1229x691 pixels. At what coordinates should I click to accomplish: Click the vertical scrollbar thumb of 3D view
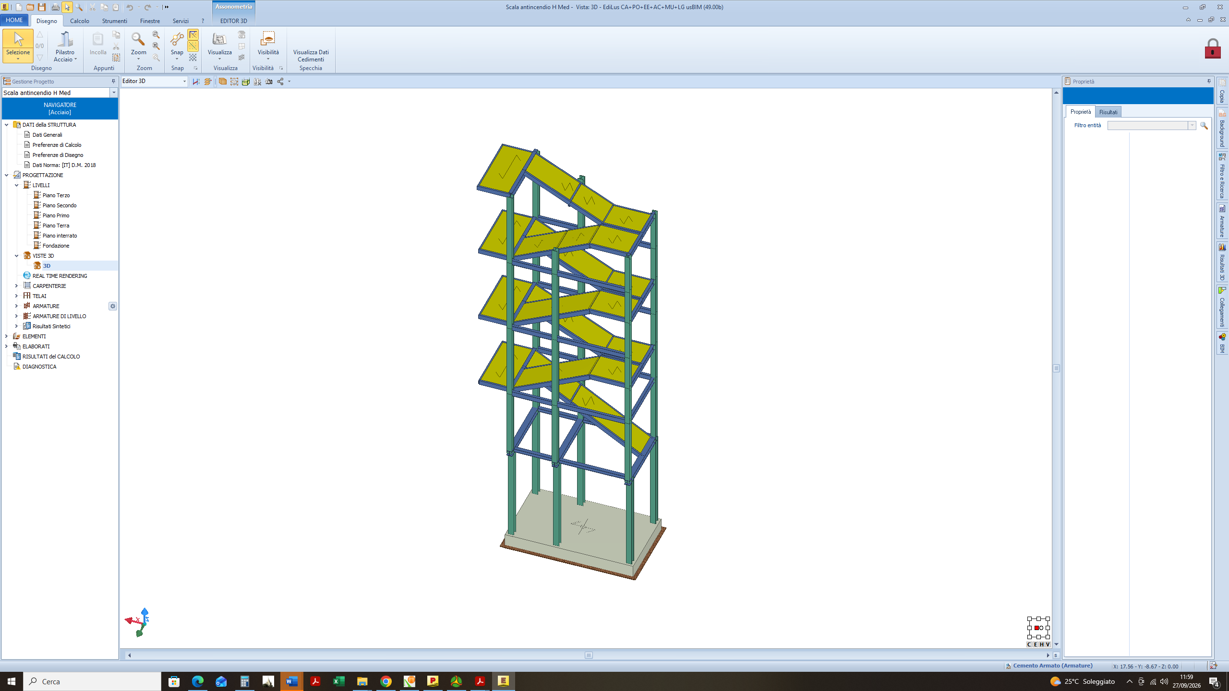1056,368
